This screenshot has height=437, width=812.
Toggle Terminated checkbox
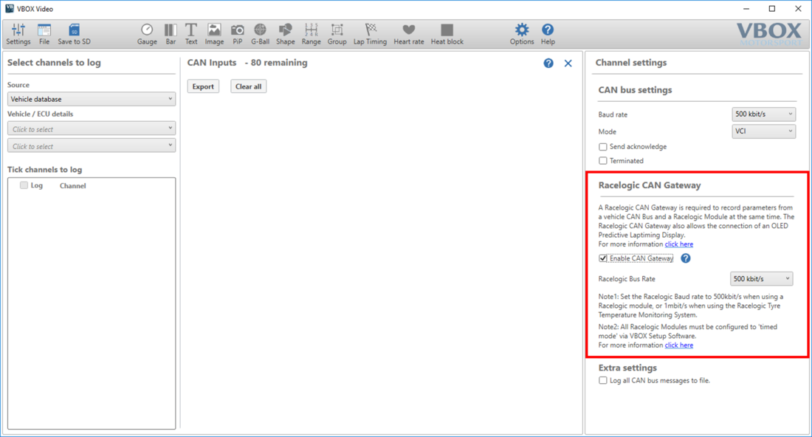[x=603, y=161]
